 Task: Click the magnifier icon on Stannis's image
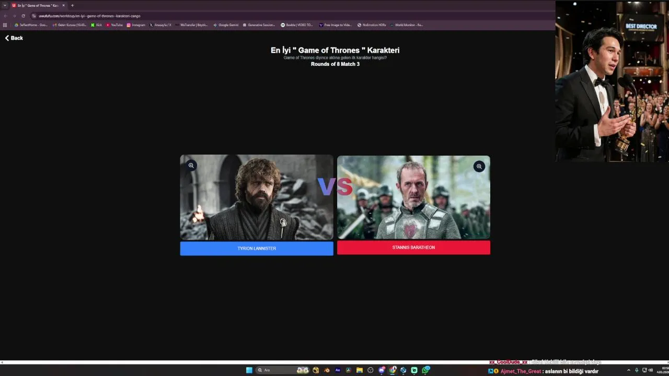[x=479, y=166]
